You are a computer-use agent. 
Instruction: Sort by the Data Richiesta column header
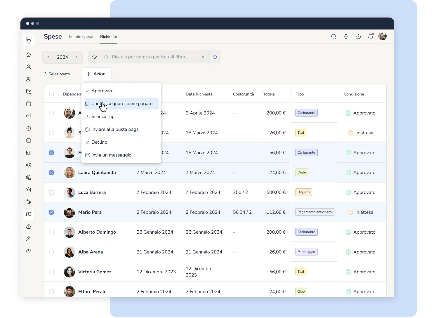(199, 94)
